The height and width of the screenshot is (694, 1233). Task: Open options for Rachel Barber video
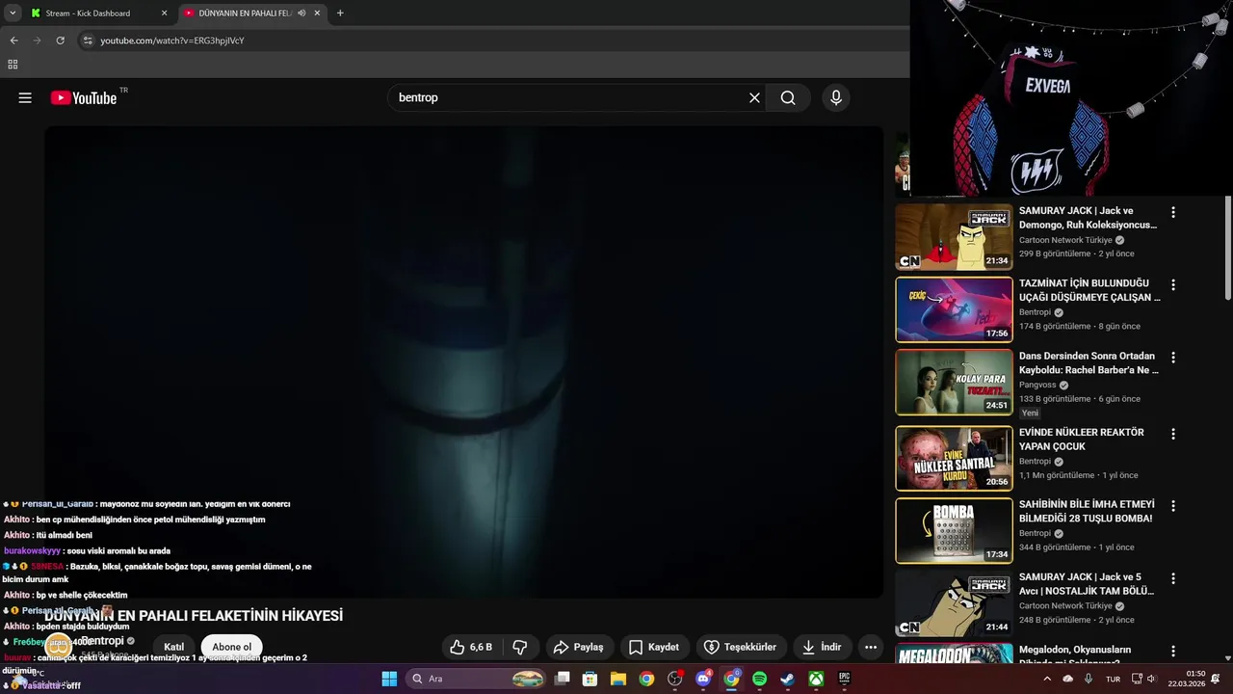coord(1172,358)
